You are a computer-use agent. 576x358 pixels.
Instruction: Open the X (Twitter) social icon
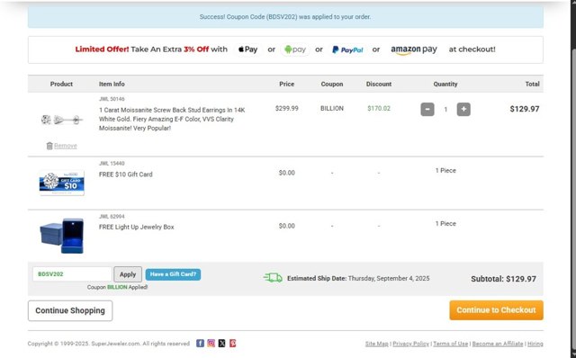[222, 344]
